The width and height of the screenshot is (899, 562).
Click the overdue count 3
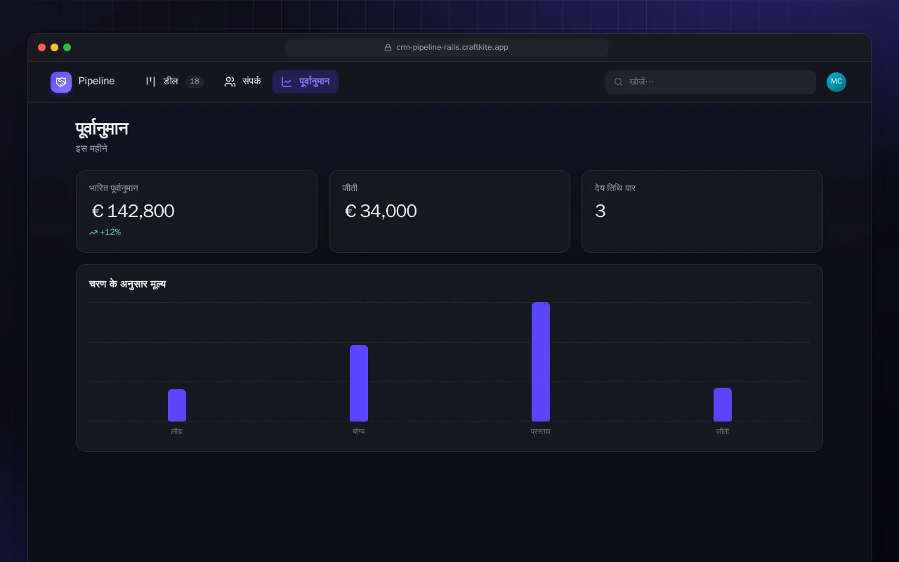(600, 211)
